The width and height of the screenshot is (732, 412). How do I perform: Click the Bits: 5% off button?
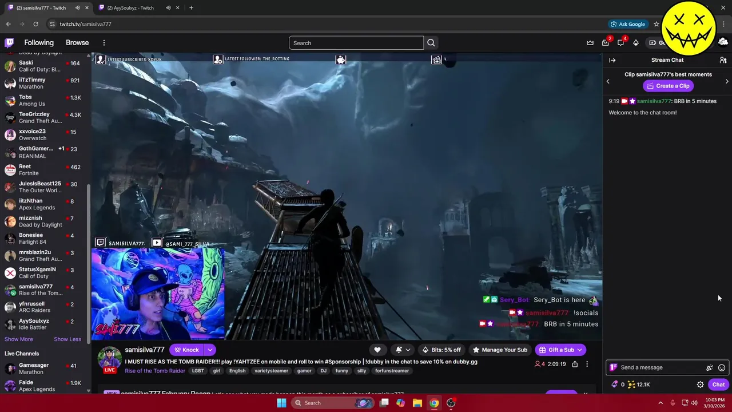tap(441, 350)
